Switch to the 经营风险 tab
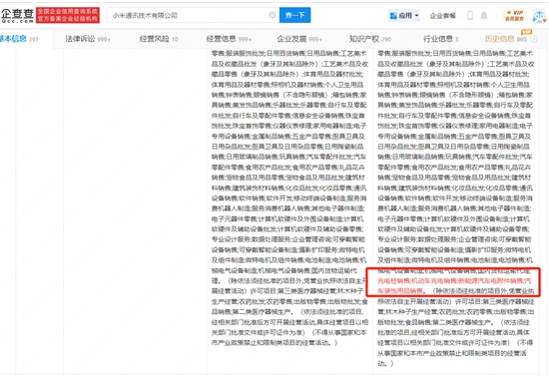Image resolution: width=549 pixels, height=377 pixels. (159, 39)
